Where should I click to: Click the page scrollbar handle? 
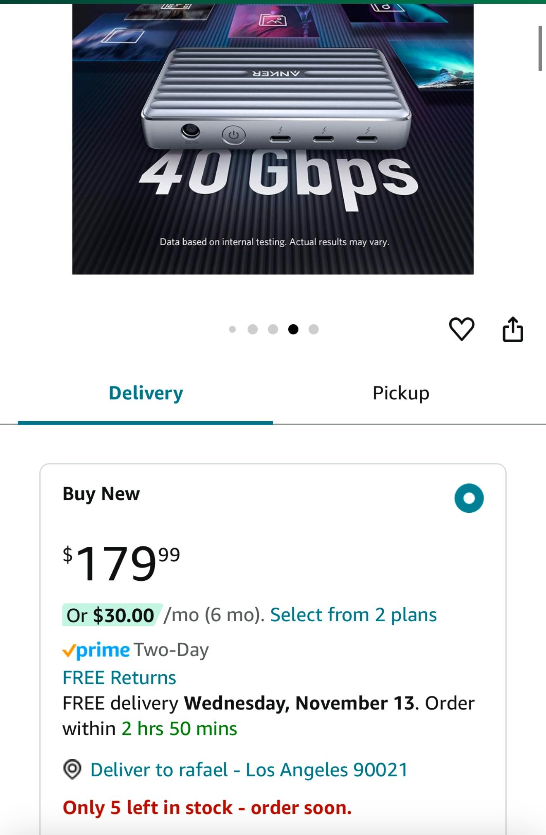tap(540, 48)
